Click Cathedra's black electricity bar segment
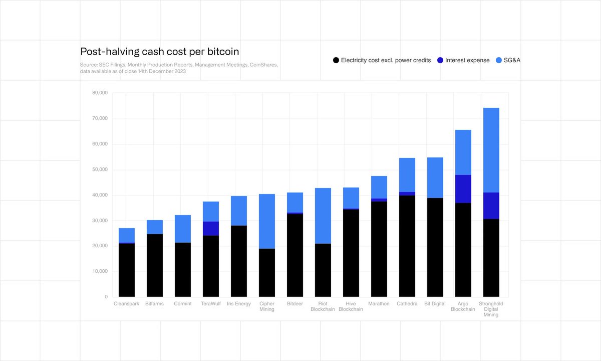 (x=407, y=246)
